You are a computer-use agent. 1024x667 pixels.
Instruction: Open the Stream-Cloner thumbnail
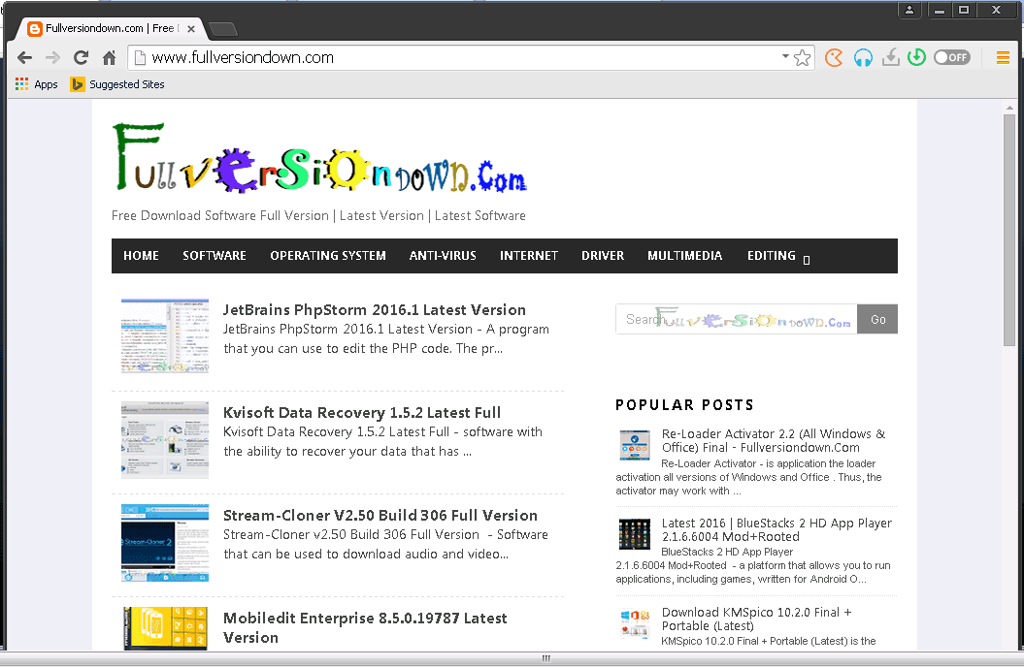pos(165,543)
